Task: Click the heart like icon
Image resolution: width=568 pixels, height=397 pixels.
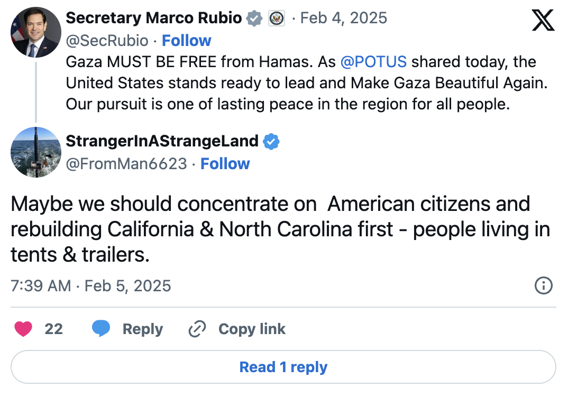Action: (23, 329)
